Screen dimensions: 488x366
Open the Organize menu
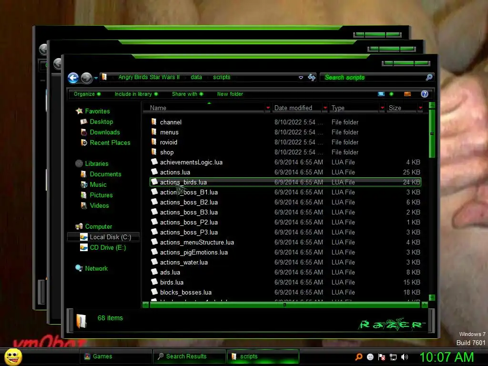[x=87, y=94]
